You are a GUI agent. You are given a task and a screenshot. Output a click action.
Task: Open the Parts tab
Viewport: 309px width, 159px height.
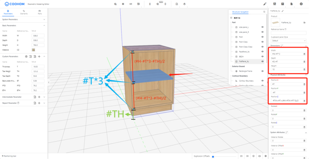tap(40, 12)
